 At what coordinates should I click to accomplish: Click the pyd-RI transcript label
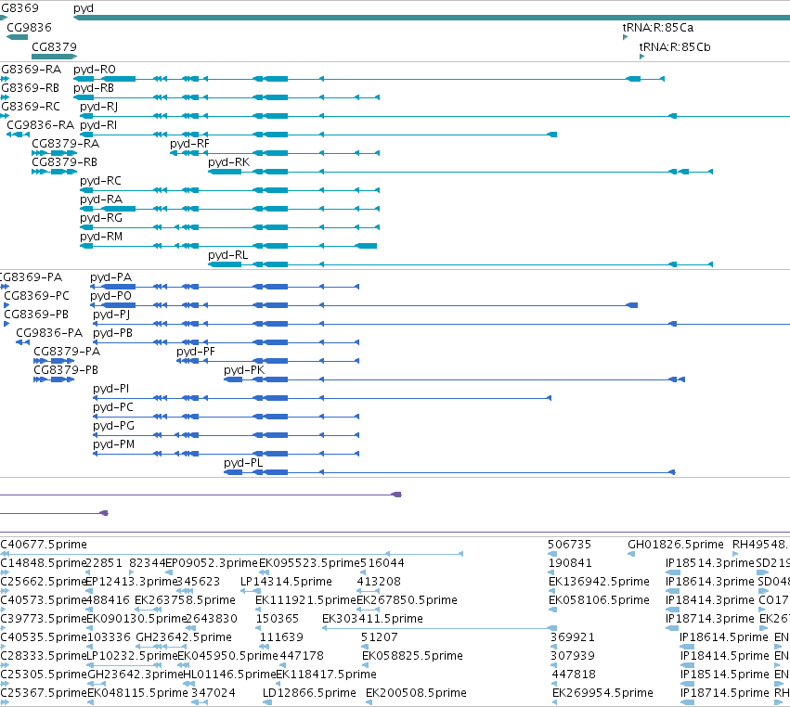coord(98,125)
